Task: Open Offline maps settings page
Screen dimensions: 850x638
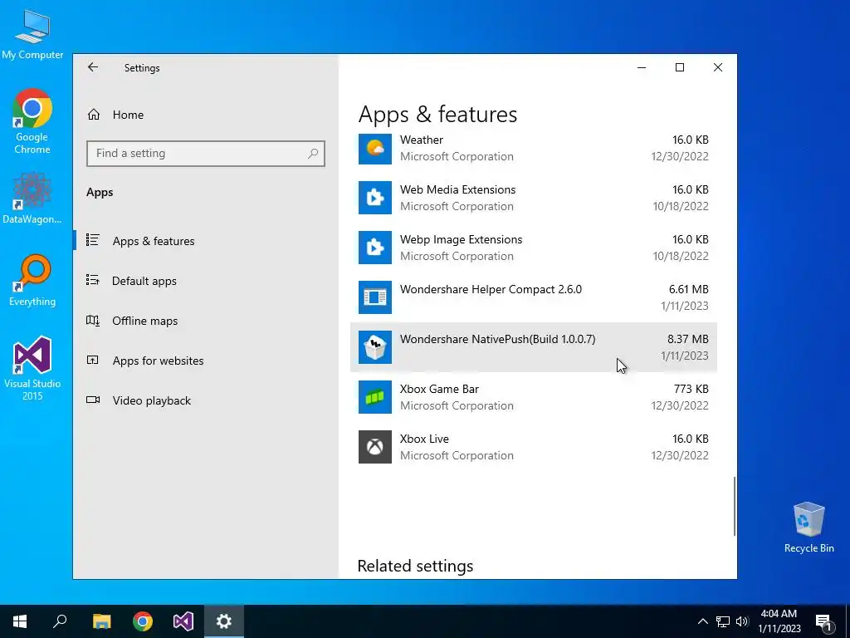Action: point(206,321)
